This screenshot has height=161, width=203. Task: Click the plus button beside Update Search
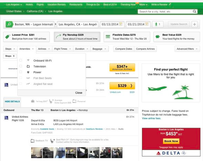[x=194, y=24]
